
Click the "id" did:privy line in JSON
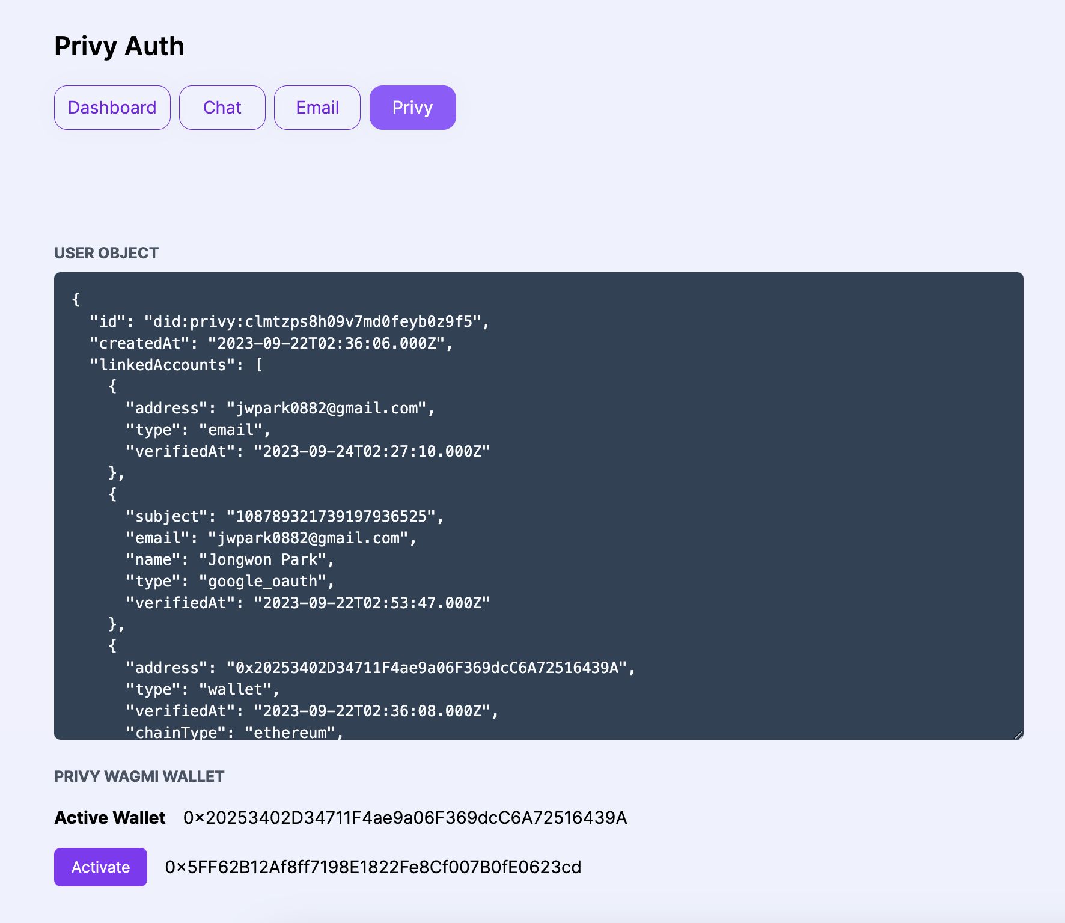pos(290,321)
